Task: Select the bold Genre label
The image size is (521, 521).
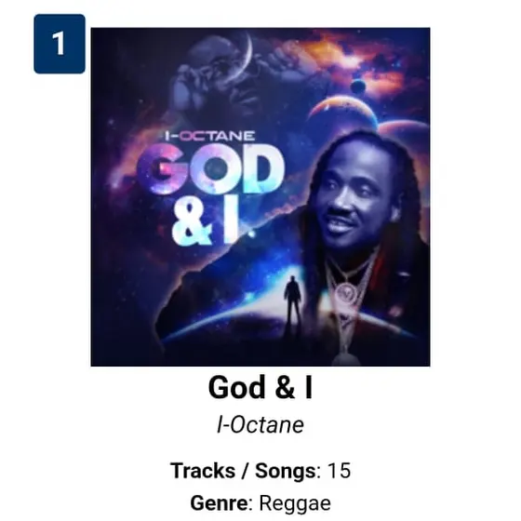Action: [219, 502]
